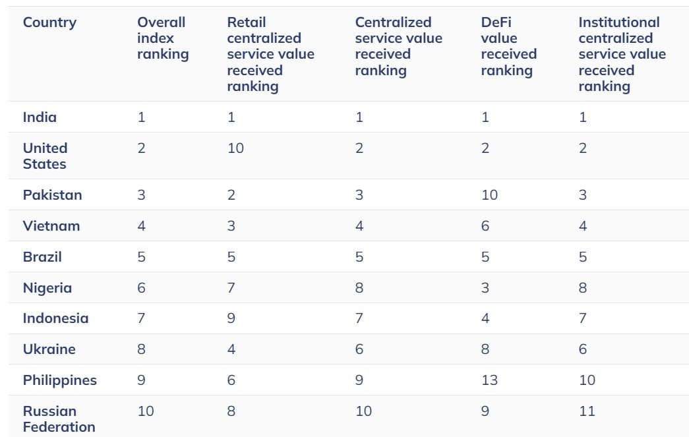
Task: Click the Country column header
Action: coord(49,22)
